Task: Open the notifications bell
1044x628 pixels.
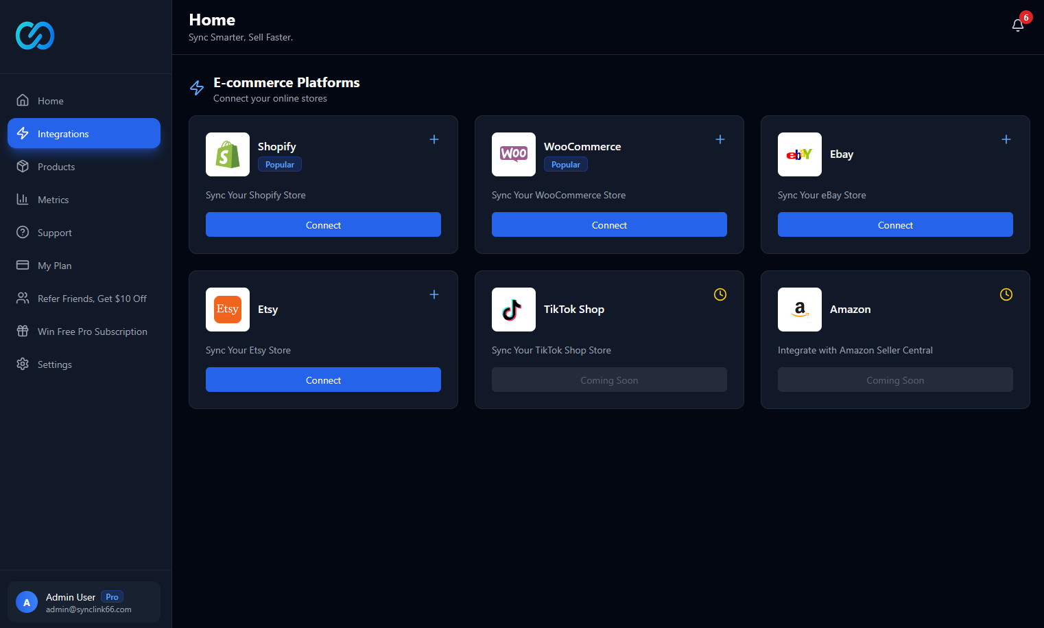Action: click(1018, 25)
